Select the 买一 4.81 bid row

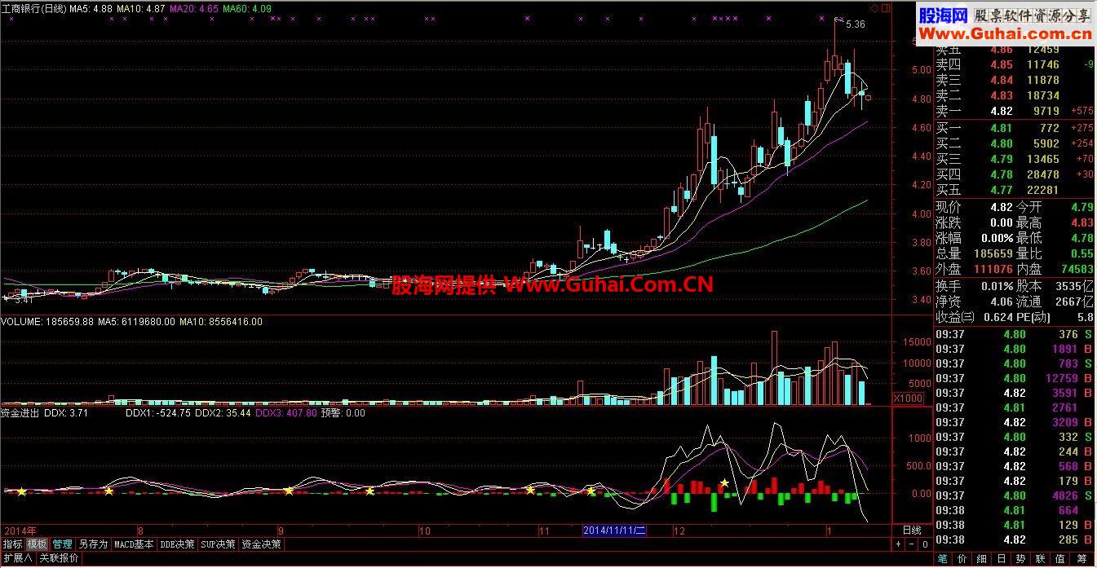[1015, 128]
